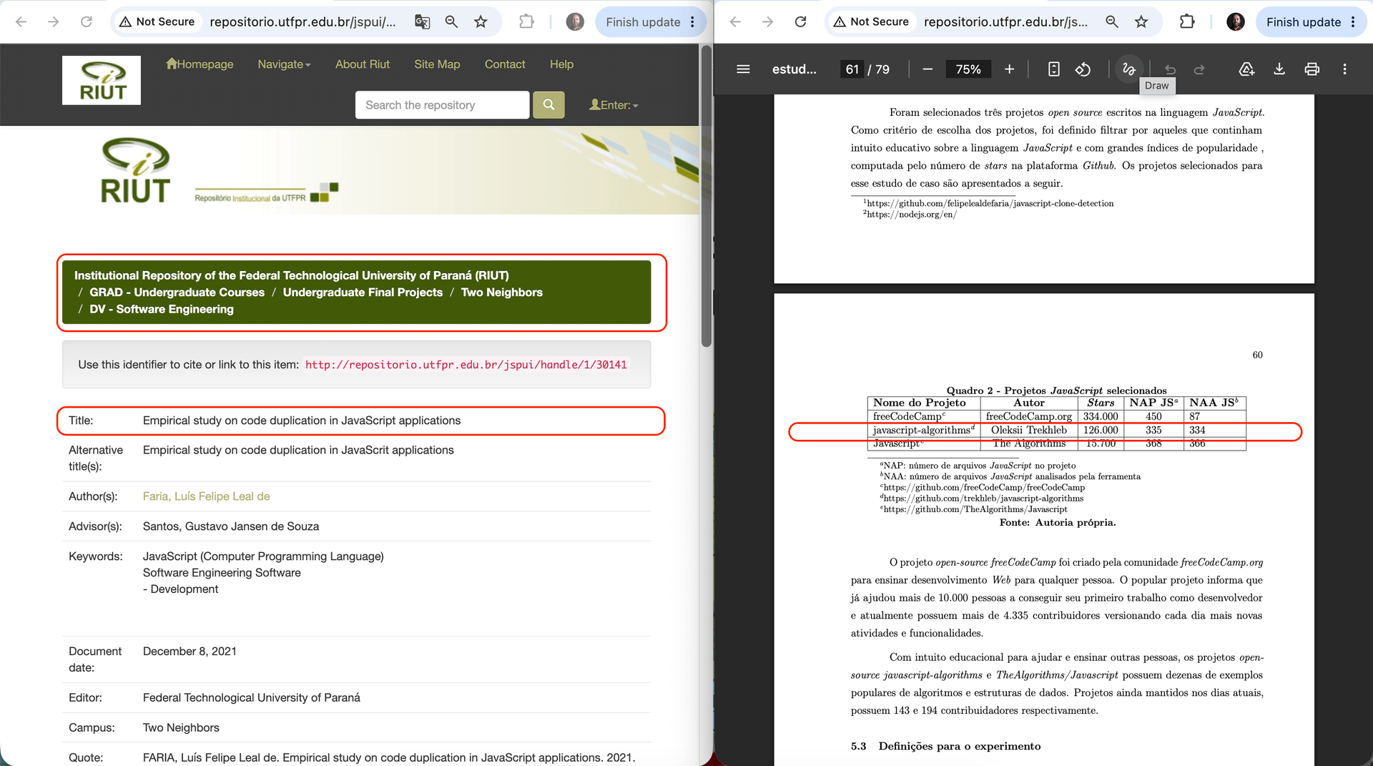The image size is (1373, 766).
Task: Expand the Enter login dropdown
Action: 614,105
